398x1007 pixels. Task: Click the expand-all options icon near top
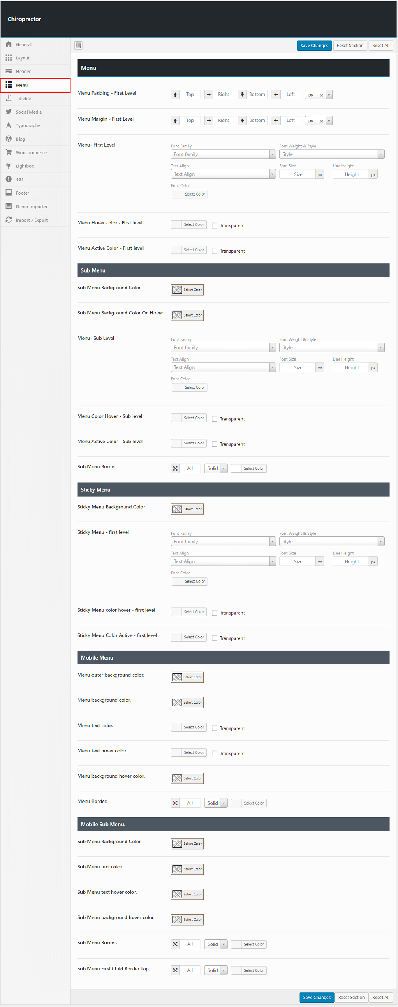pyautogui.click(x=78, y=46)
